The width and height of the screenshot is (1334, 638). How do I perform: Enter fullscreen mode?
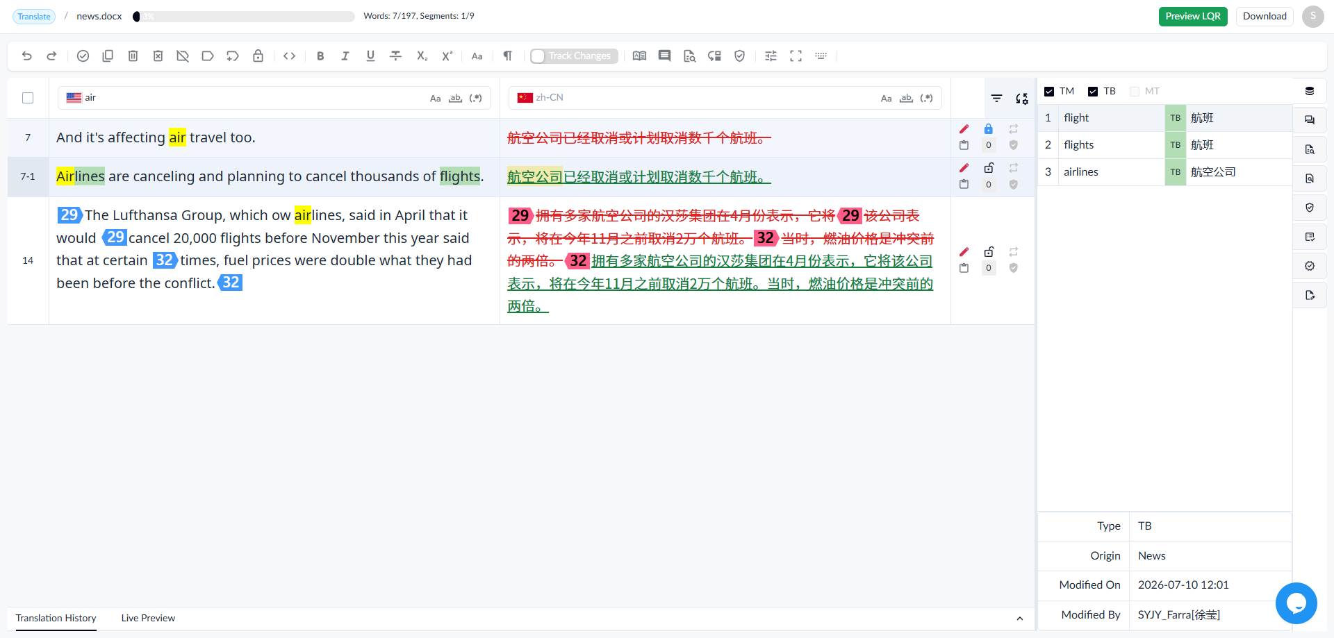click(796, 56)
